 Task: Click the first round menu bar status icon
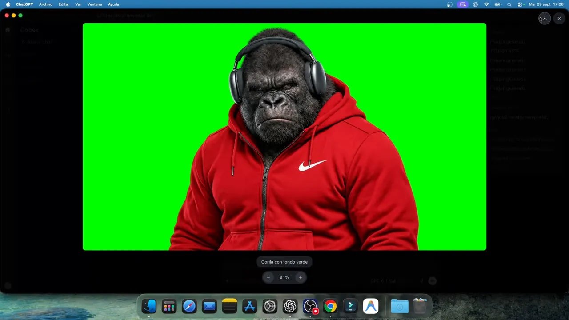point(450,4)
